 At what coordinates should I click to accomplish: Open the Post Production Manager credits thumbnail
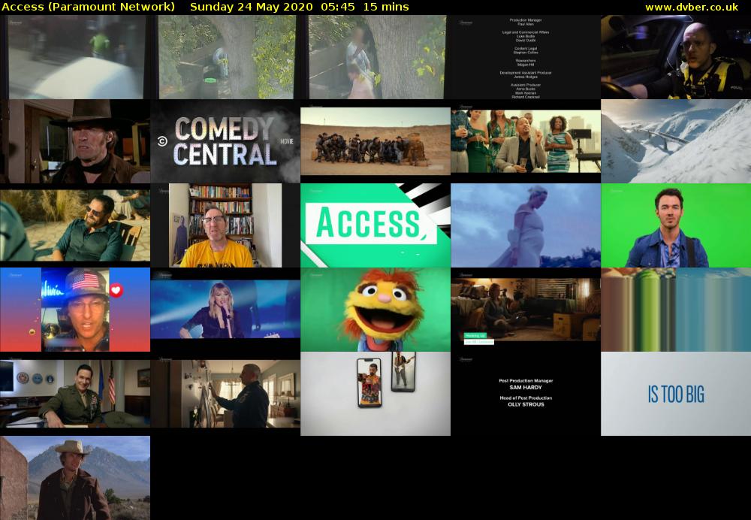pyautogui.click(x=526, y=394)
